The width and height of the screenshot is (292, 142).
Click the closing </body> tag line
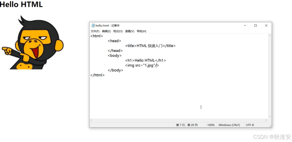point(116,70)
